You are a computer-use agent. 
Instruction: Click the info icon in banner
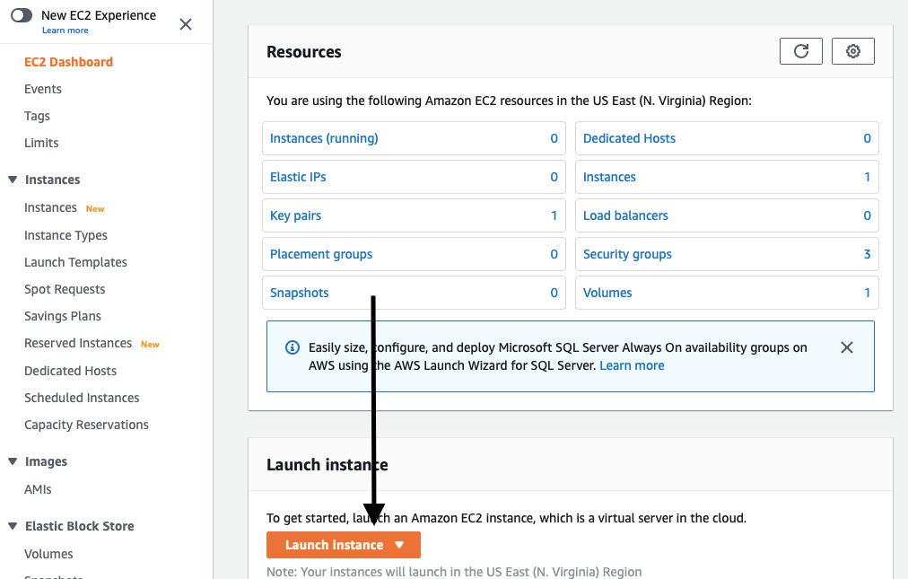292,347
